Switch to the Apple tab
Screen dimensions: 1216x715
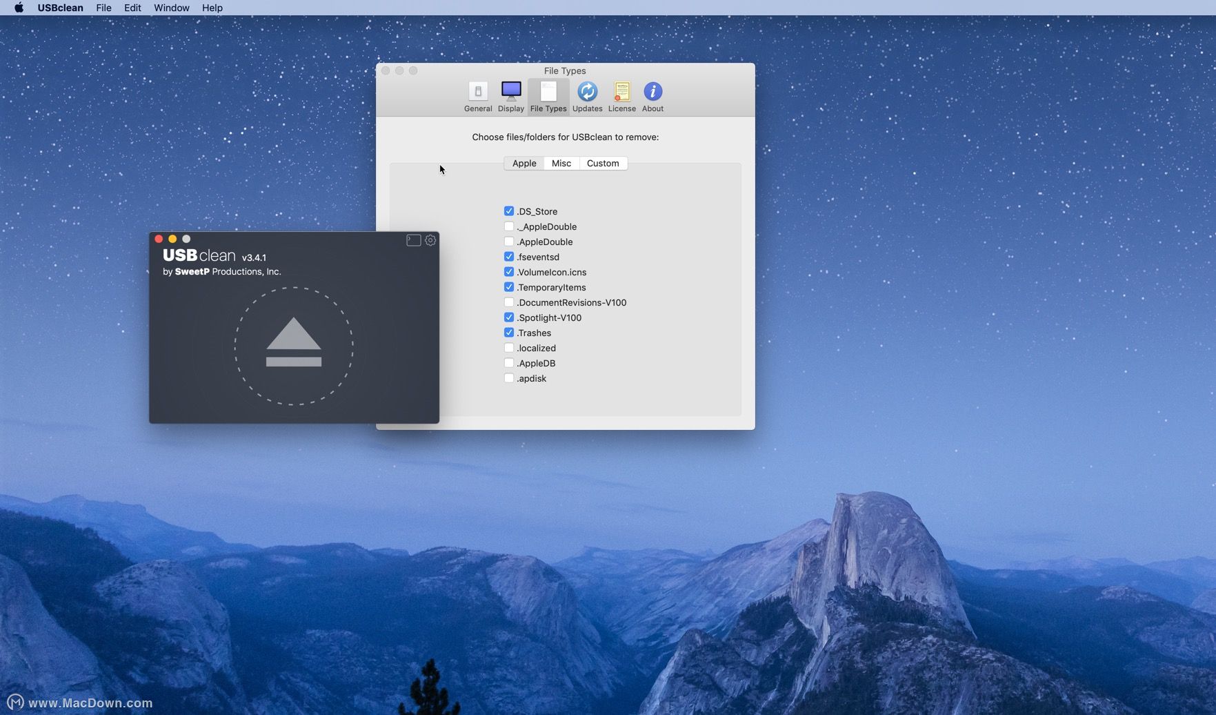(x=524, y=164)
